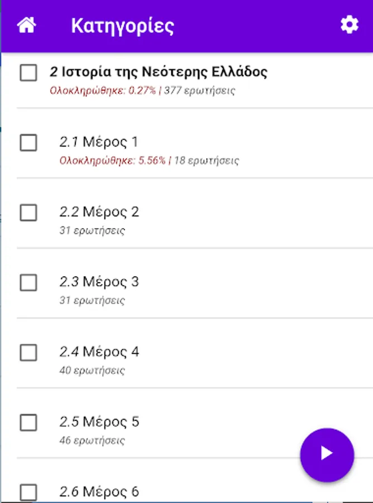The height and width of the screenshot is (503, 373).
Task: Click the 'Ολοκληρώθηκε: 5.56%' progress label
Action: (x=112, y=161)
